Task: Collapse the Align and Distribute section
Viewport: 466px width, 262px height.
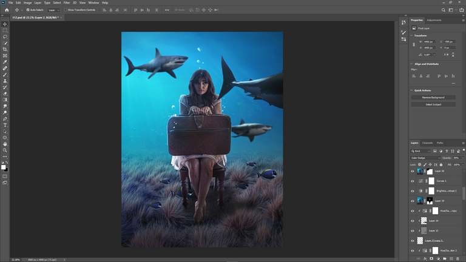Action: tap(411, 64)
